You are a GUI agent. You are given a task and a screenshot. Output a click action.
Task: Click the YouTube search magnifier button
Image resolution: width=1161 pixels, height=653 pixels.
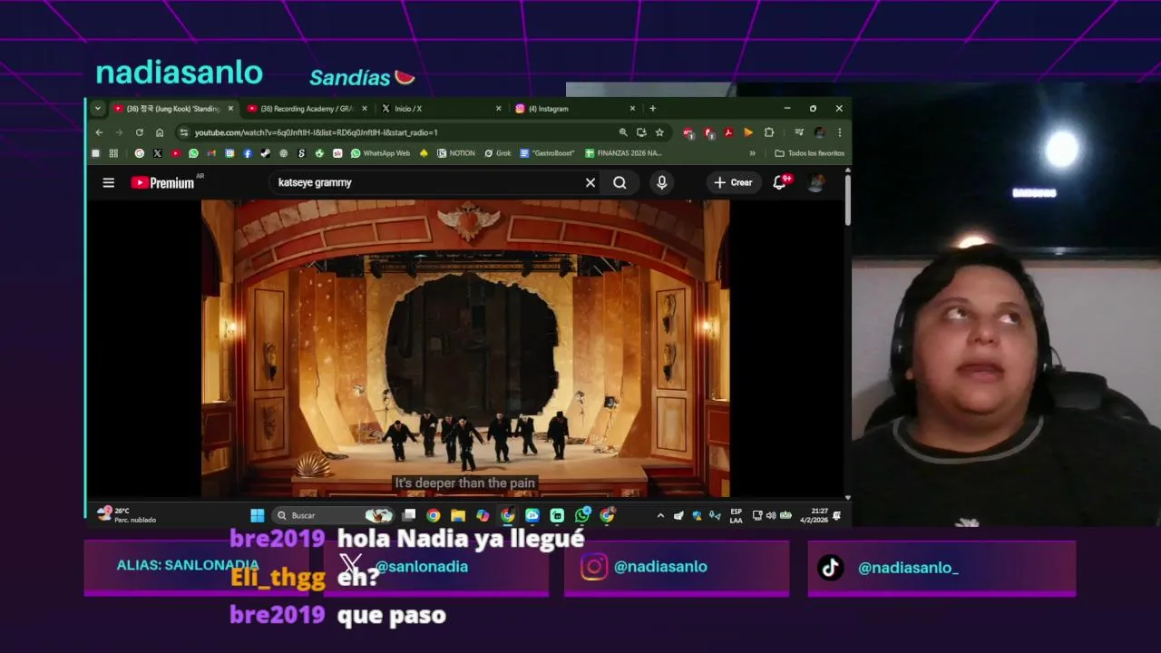pos(620,182)
